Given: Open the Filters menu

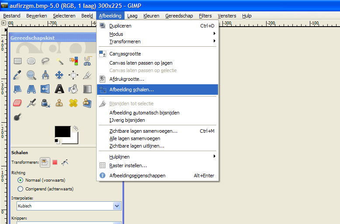Looking at the screenshot, I should tap(205, 16).
